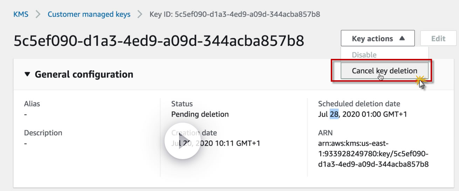Click the highlighted 28 in deletion date

coord(334,114)
